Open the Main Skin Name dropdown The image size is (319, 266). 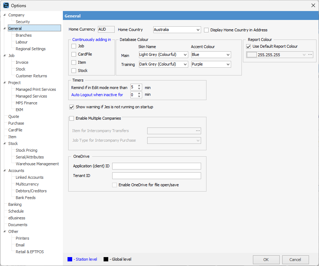coord(185,55)
